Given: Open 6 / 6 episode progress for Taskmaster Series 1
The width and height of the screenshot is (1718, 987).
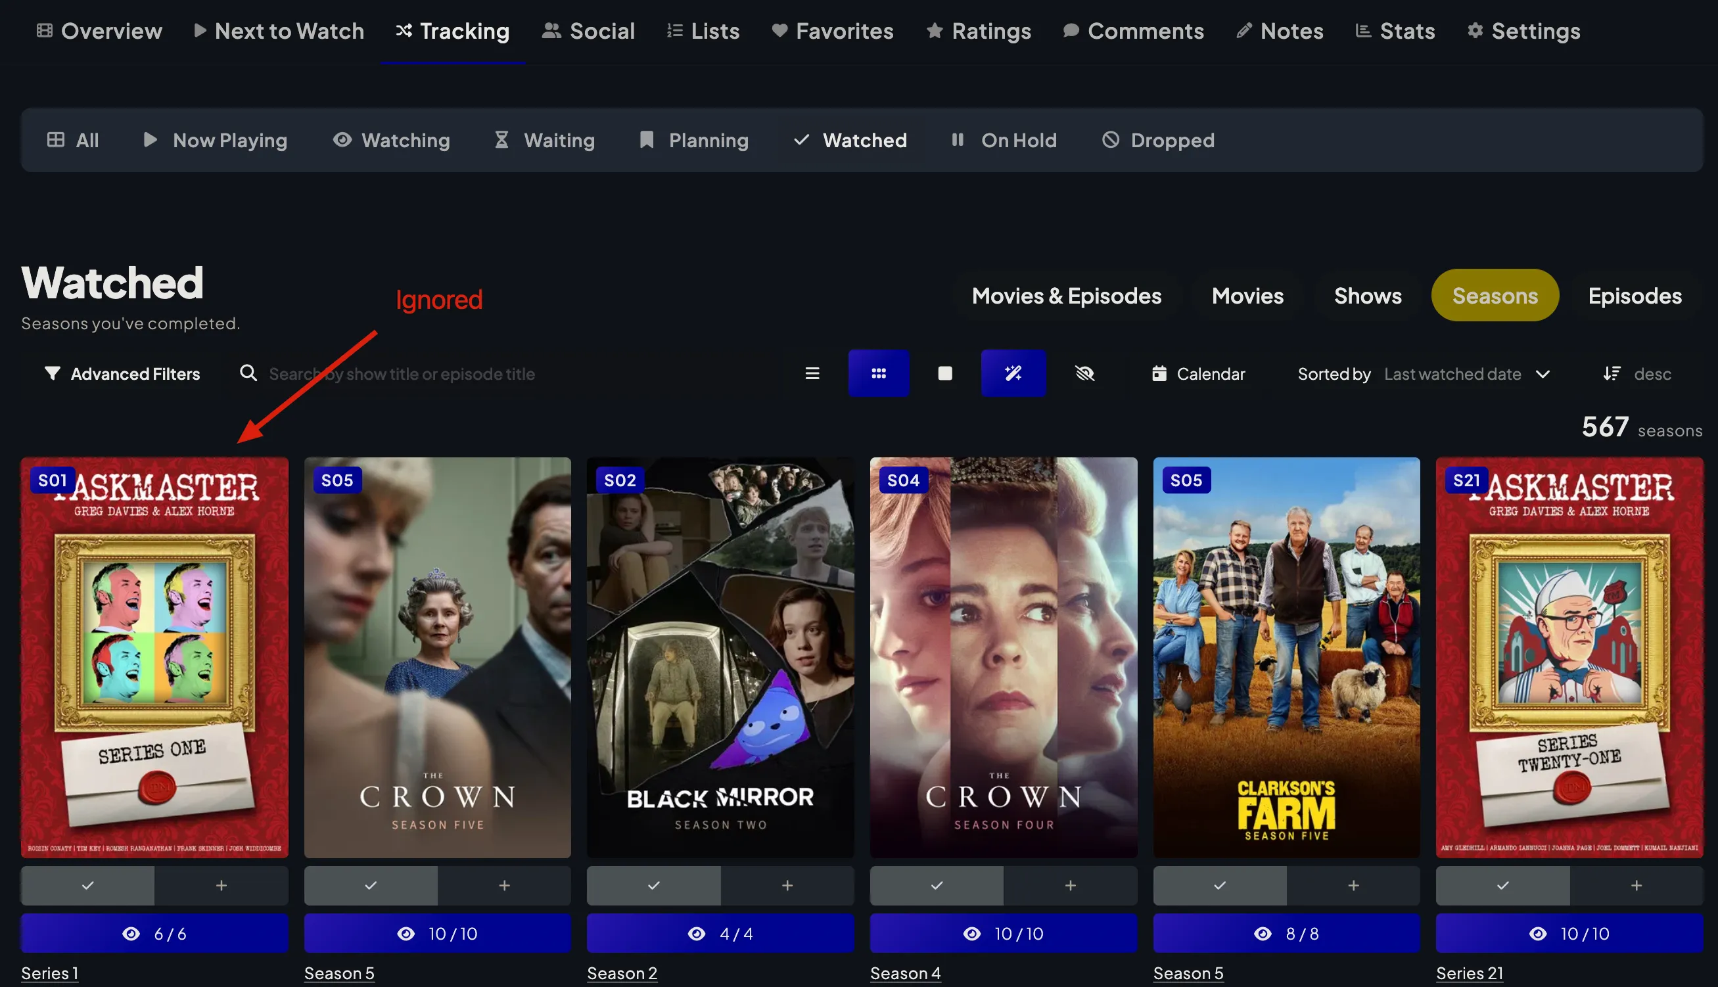Looking at the screenshot, I should pyautogui.click(x=154, y=934).
